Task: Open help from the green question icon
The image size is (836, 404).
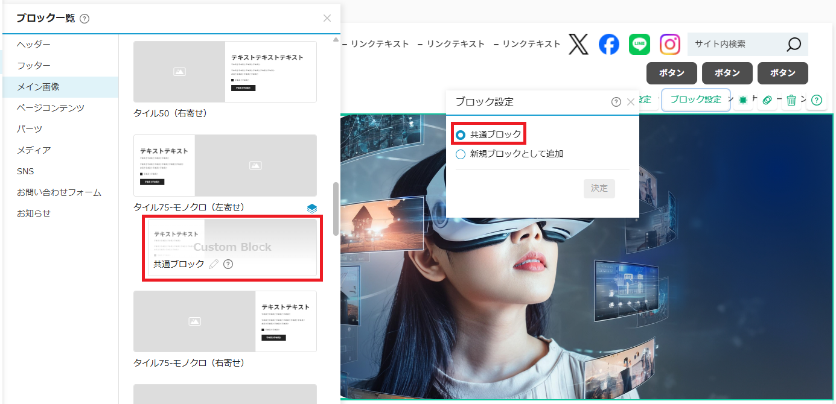Action: point(817,100)
